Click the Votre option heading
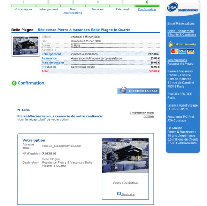The width and height of the screenshot is (207, 206). coord(34,140)
